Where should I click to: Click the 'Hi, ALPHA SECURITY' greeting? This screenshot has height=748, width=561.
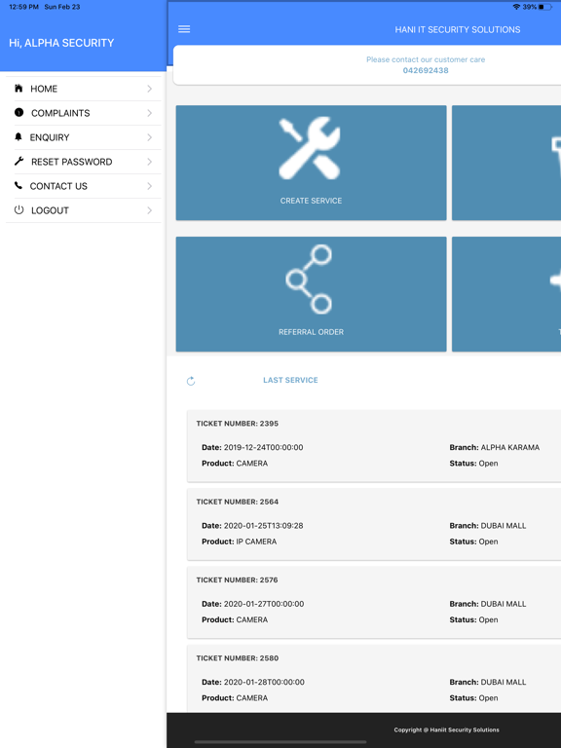coord(61,43)
